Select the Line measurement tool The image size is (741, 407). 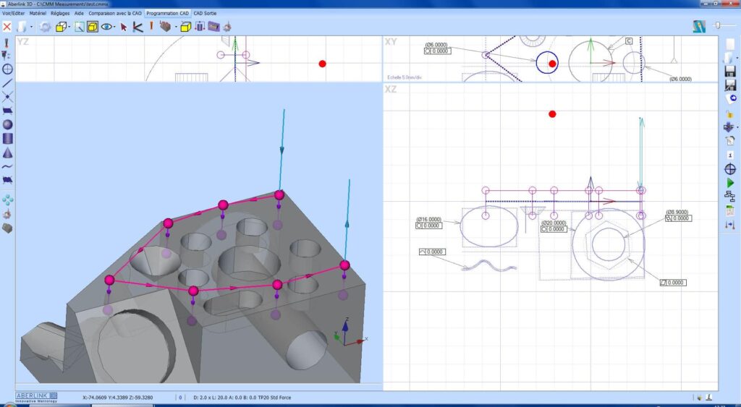(7, 83)
